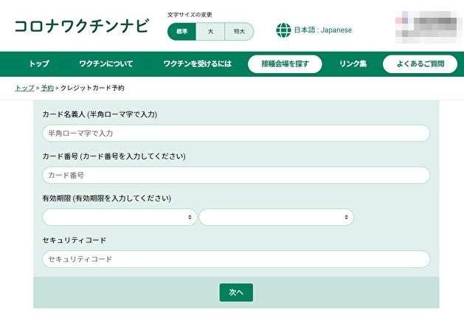Click the globe language icon
Screen dimensions: 464x313
pyautogui.click(x=283, y=30)
